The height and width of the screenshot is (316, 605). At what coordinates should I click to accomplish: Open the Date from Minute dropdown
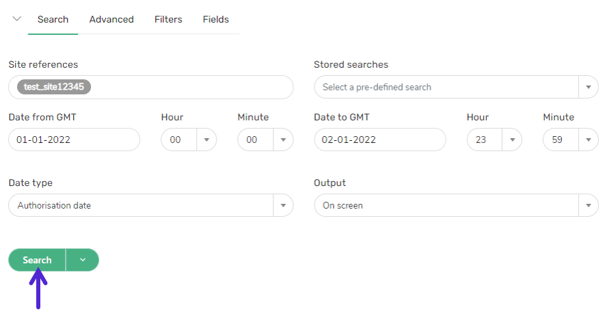coord(283,140)
